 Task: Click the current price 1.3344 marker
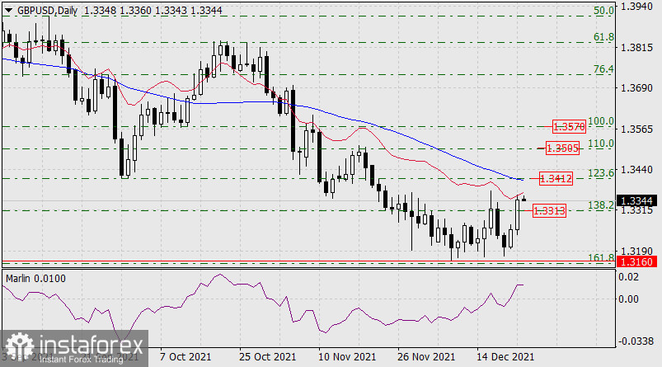[640, 200]
